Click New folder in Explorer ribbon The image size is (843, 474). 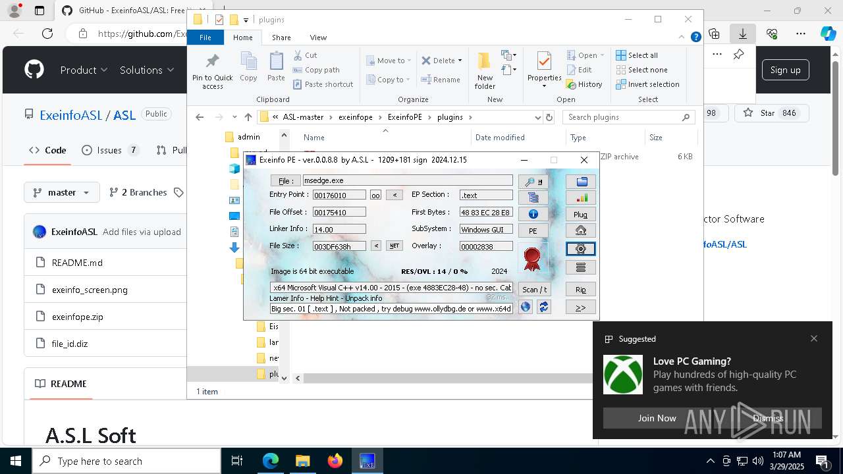click(x=485, y=71)
